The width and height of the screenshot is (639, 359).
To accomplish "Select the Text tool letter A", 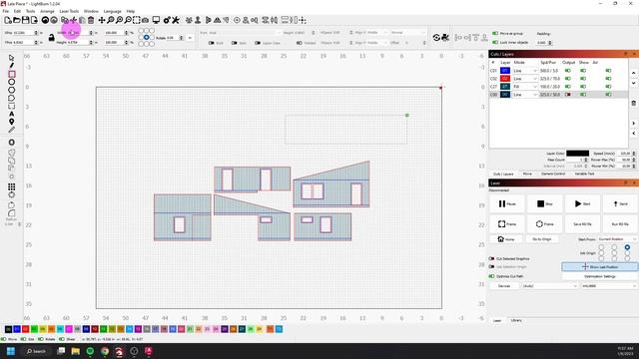I will click(x=11, y=114).
